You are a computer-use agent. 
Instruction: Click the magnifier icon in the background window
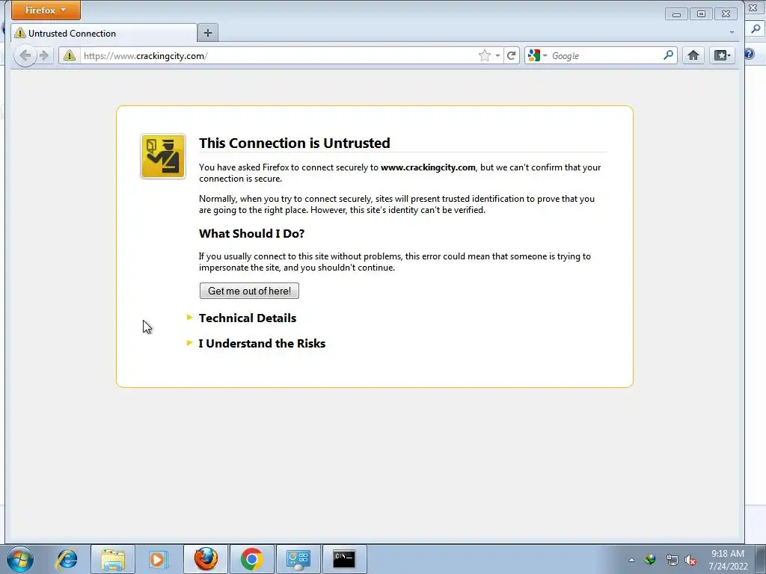(756, 29)
